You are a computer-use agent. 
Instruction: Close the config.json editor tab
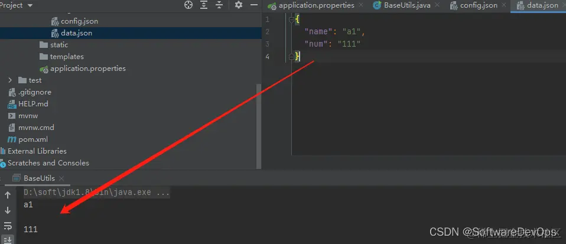point(504,5)
